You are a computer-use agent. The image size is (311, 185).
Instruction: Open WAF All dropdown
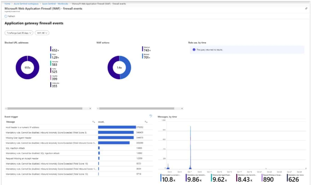[x=42, y=33]
